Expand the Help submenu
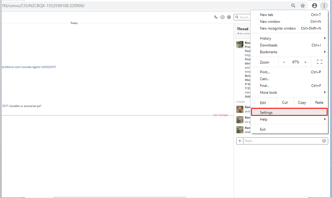The height and width of the screenshot is (198, 332). coord(289,119)
